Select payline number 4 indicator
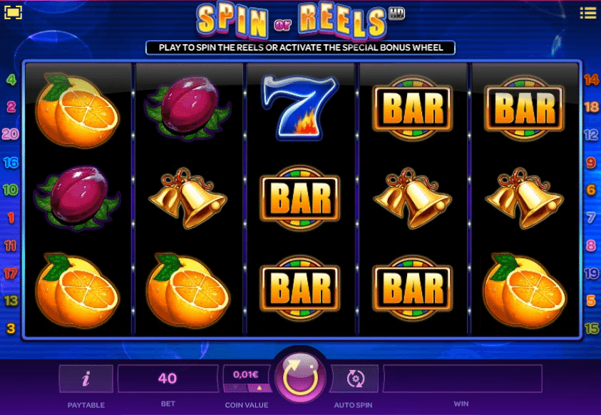 pos(11,80)
